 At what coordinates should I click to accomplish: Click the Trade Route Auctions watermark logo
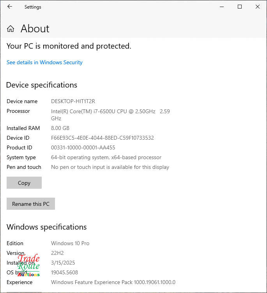pyautogui.click(x=29, y=266)
